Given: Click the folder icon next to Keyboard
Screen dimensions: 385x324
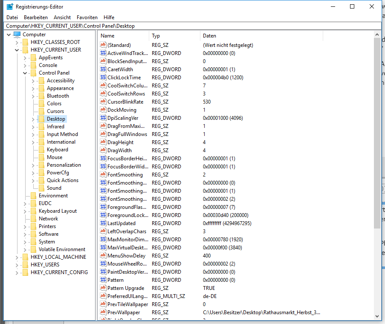Looking at the screenshot, I should (41, 150).
